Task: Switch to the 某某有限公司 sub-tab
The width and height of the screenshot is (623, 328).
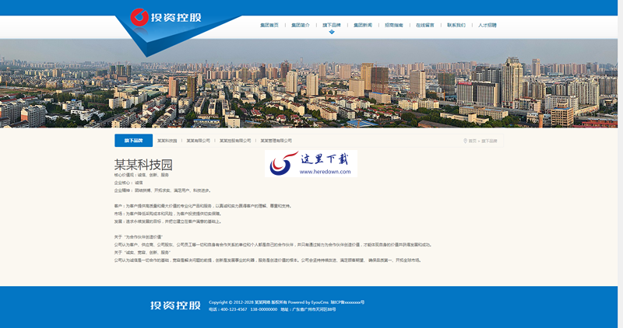Action: (195, 141)
